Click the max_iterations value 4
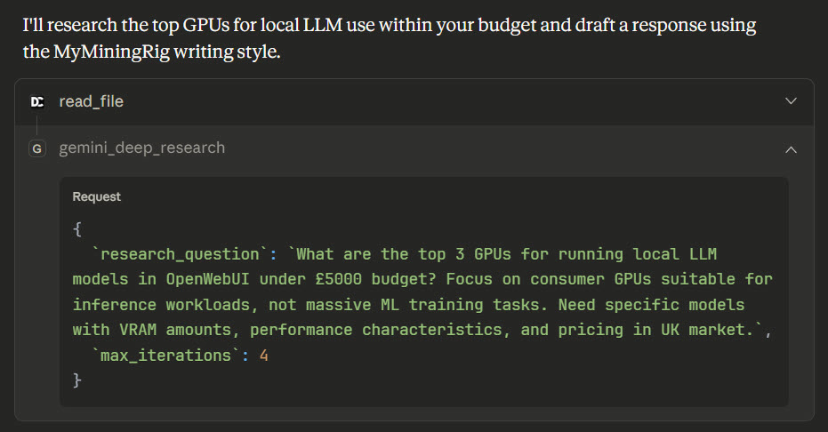The image size is (828, 432). (262, 356)
